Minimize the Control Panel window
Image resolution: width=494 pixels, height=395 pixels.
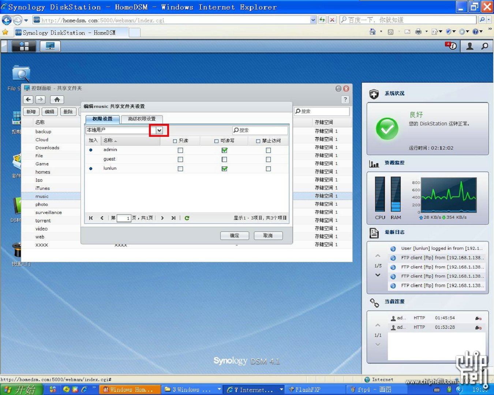(x=338, y=89)
